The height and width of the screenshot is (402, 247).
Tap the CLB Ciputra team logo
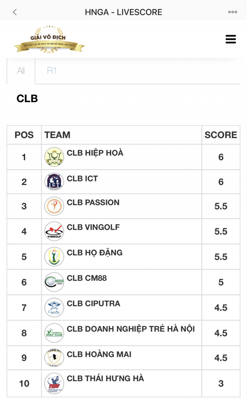coord(54,307)
